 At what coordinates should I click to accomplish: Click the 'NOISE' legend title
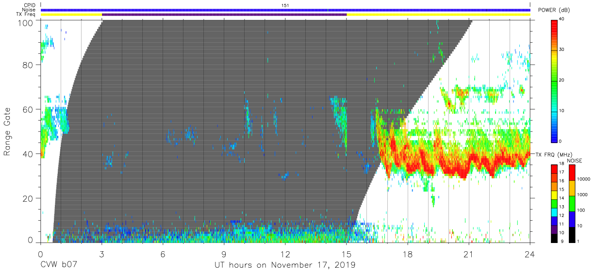[x=575, y=161]
